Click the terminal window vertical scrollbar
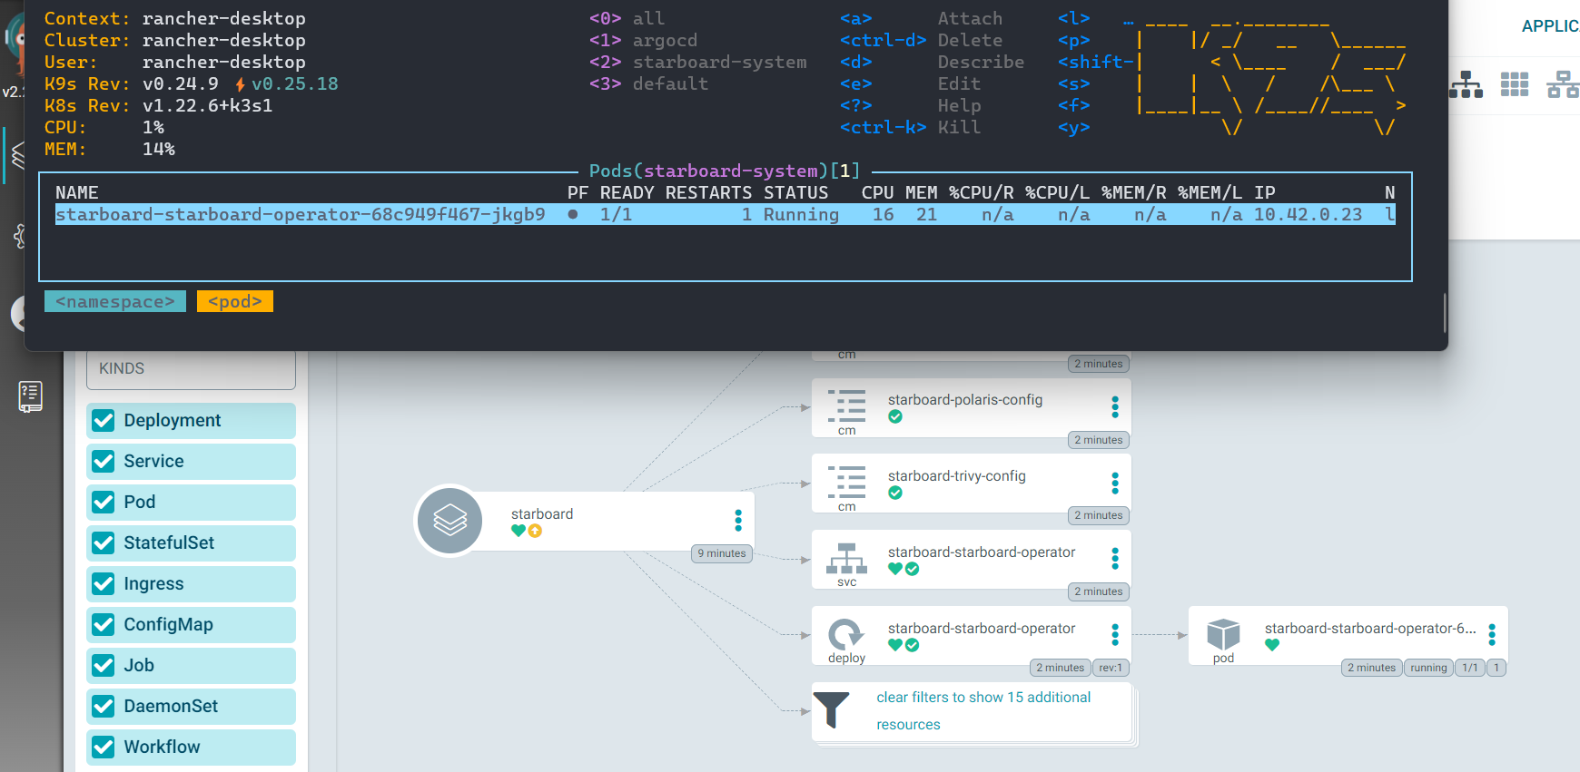Viewport: 1580px width, 772px height. tap(1444, 312)
